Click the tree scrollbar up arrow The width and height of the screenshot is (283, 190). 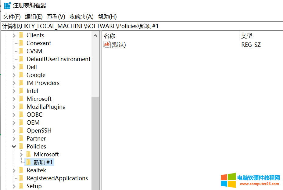pos(95,35)
